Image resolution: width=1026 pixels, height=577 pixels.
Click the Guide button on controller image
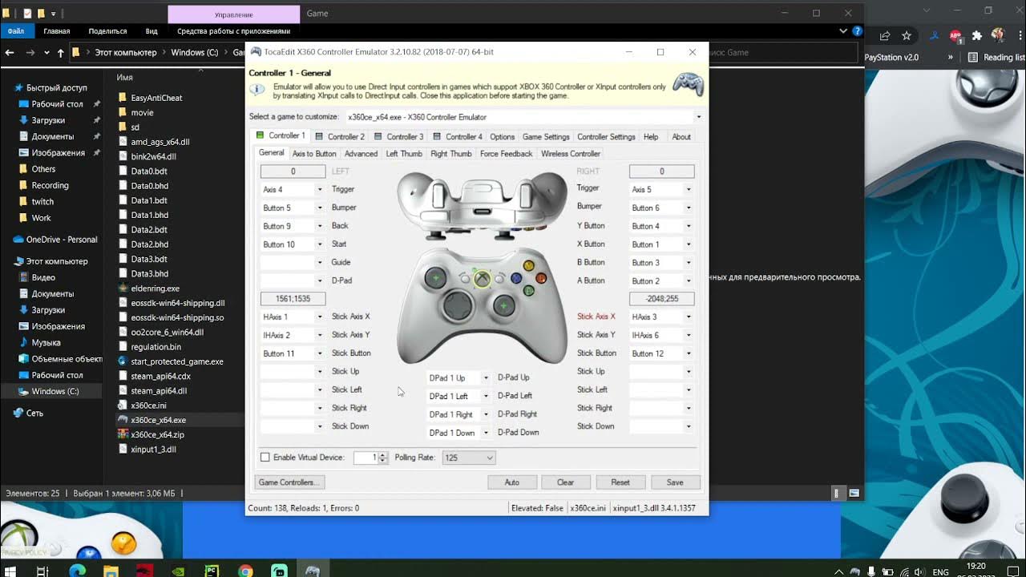pos(482,279)
